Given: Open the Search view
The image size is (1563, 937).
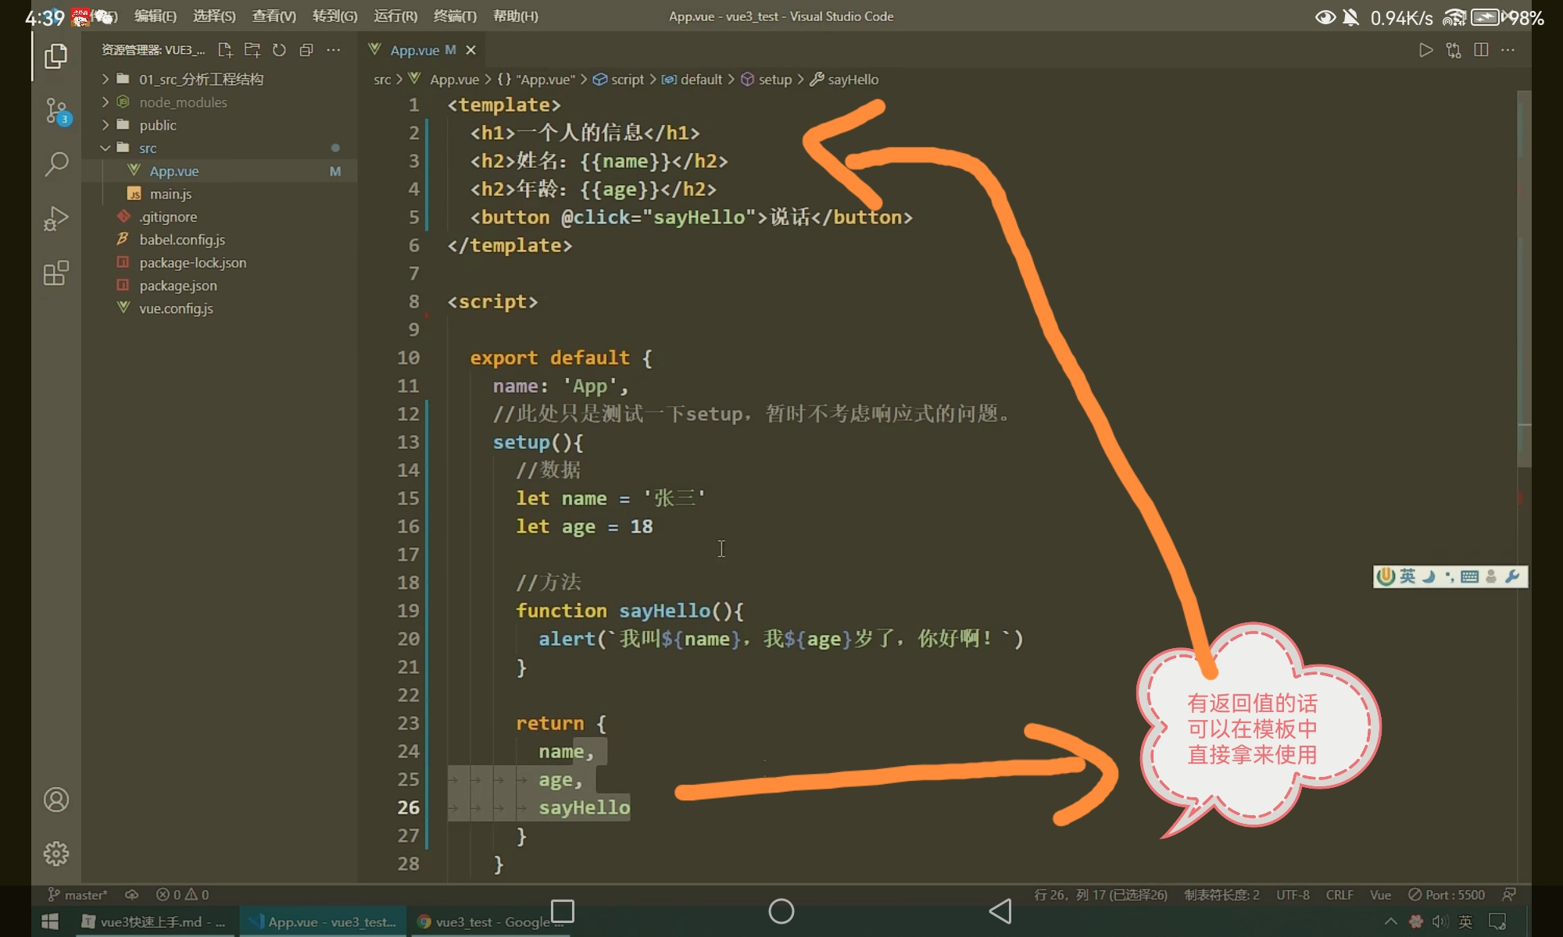Looking at the screenshot, I should (x=55, y=164).
